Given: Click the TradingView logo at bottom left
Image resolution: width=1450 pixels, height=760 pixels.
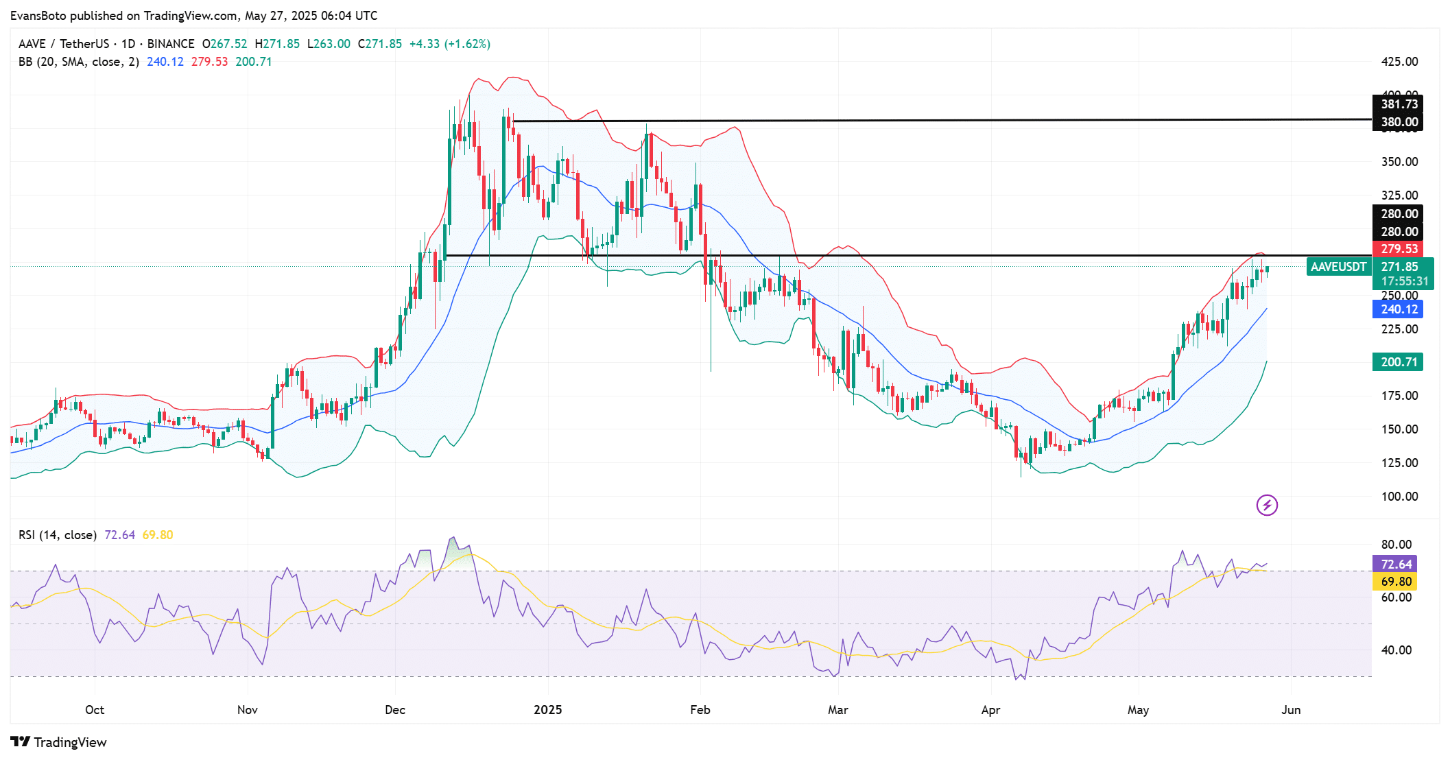Looking at the screenshot, I should (x=59, y=742).
